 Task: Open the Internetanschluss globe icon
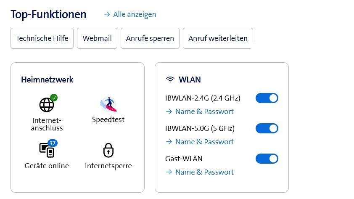[46, 105]
